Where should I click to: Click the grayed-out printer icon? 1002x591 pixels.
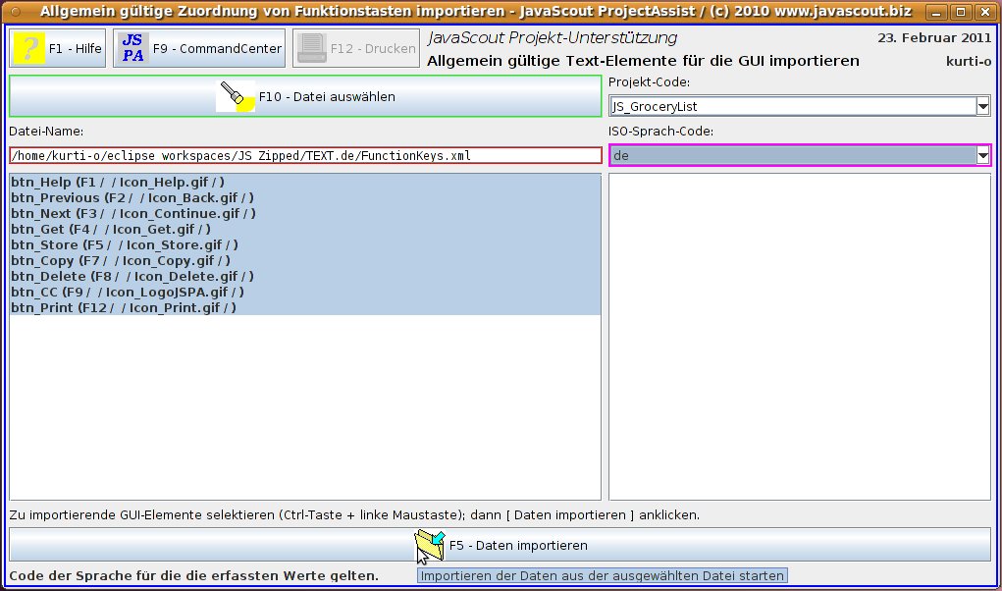[x=311, y=48]
